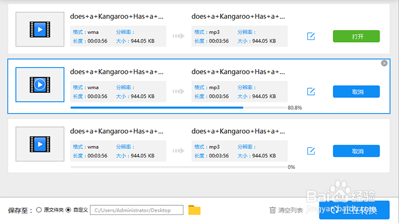
Task: Click the trash icon next to 清空列表
Action: (x=272, y=210)
